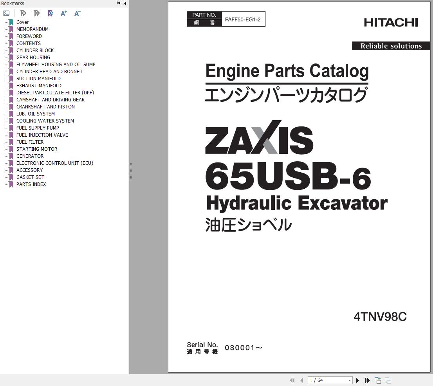Viewport: 433px width, 386px height.
Task: Open DIESEL PARTICULATE FILTER (DPF) bookmark
Action: (55, 92)
